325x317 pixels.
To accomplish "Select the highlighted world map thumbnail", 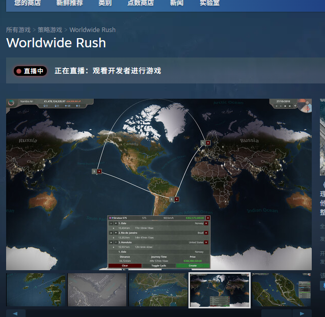I will click(220, 291).
